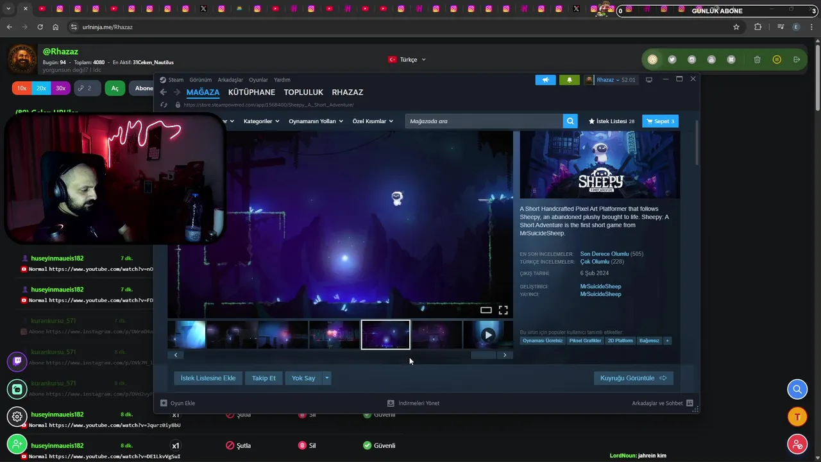Open Görünüm menu
This screenshot has width=821, height=462.
[x=201, y=80]
